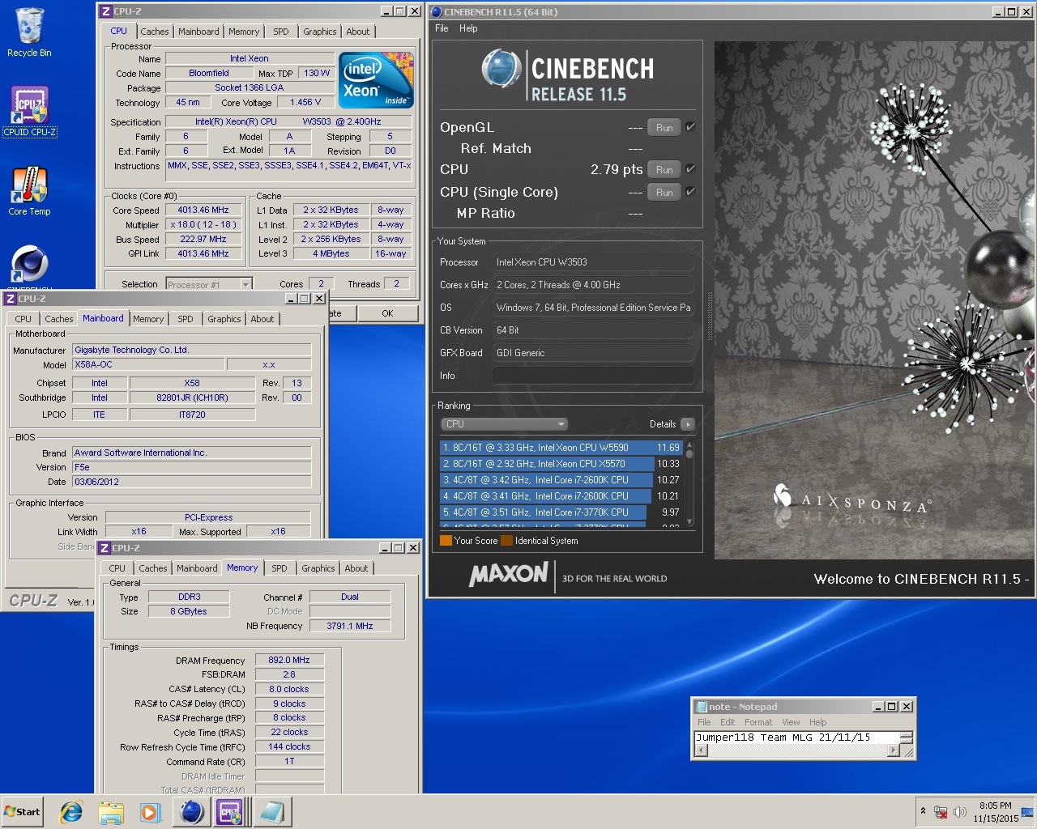Click the Cinebench ranking list scrollbar
Viewport: 1037px width, 829px height.
689,483
